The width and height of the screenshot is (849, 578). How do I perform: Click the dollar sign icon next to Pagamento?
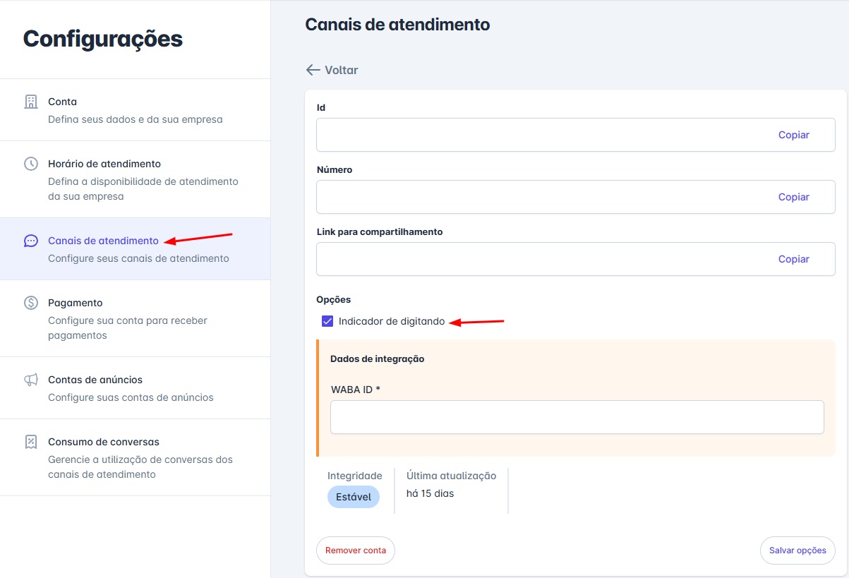coord(31,302)
